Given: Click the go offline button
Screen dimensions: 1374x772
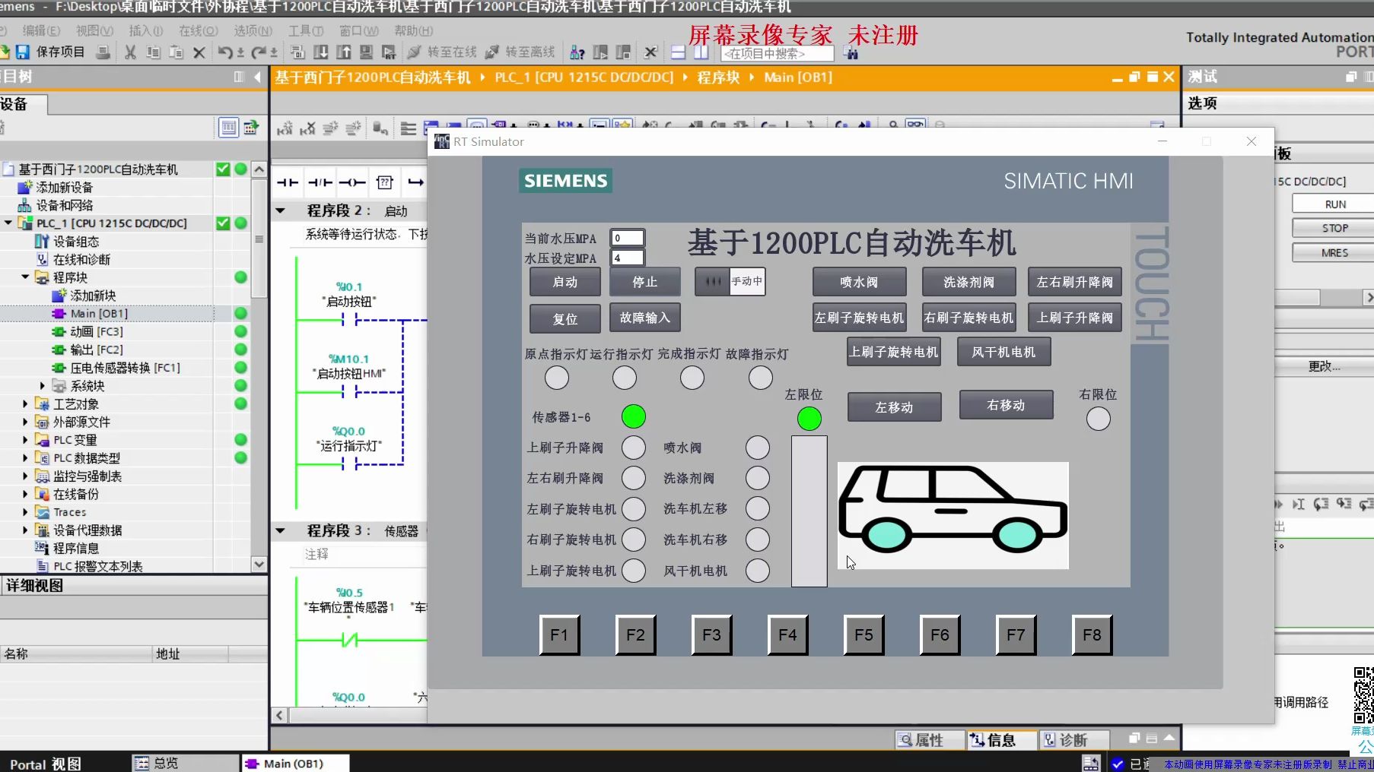Looking at the screenshot, I should click(520, 52).
